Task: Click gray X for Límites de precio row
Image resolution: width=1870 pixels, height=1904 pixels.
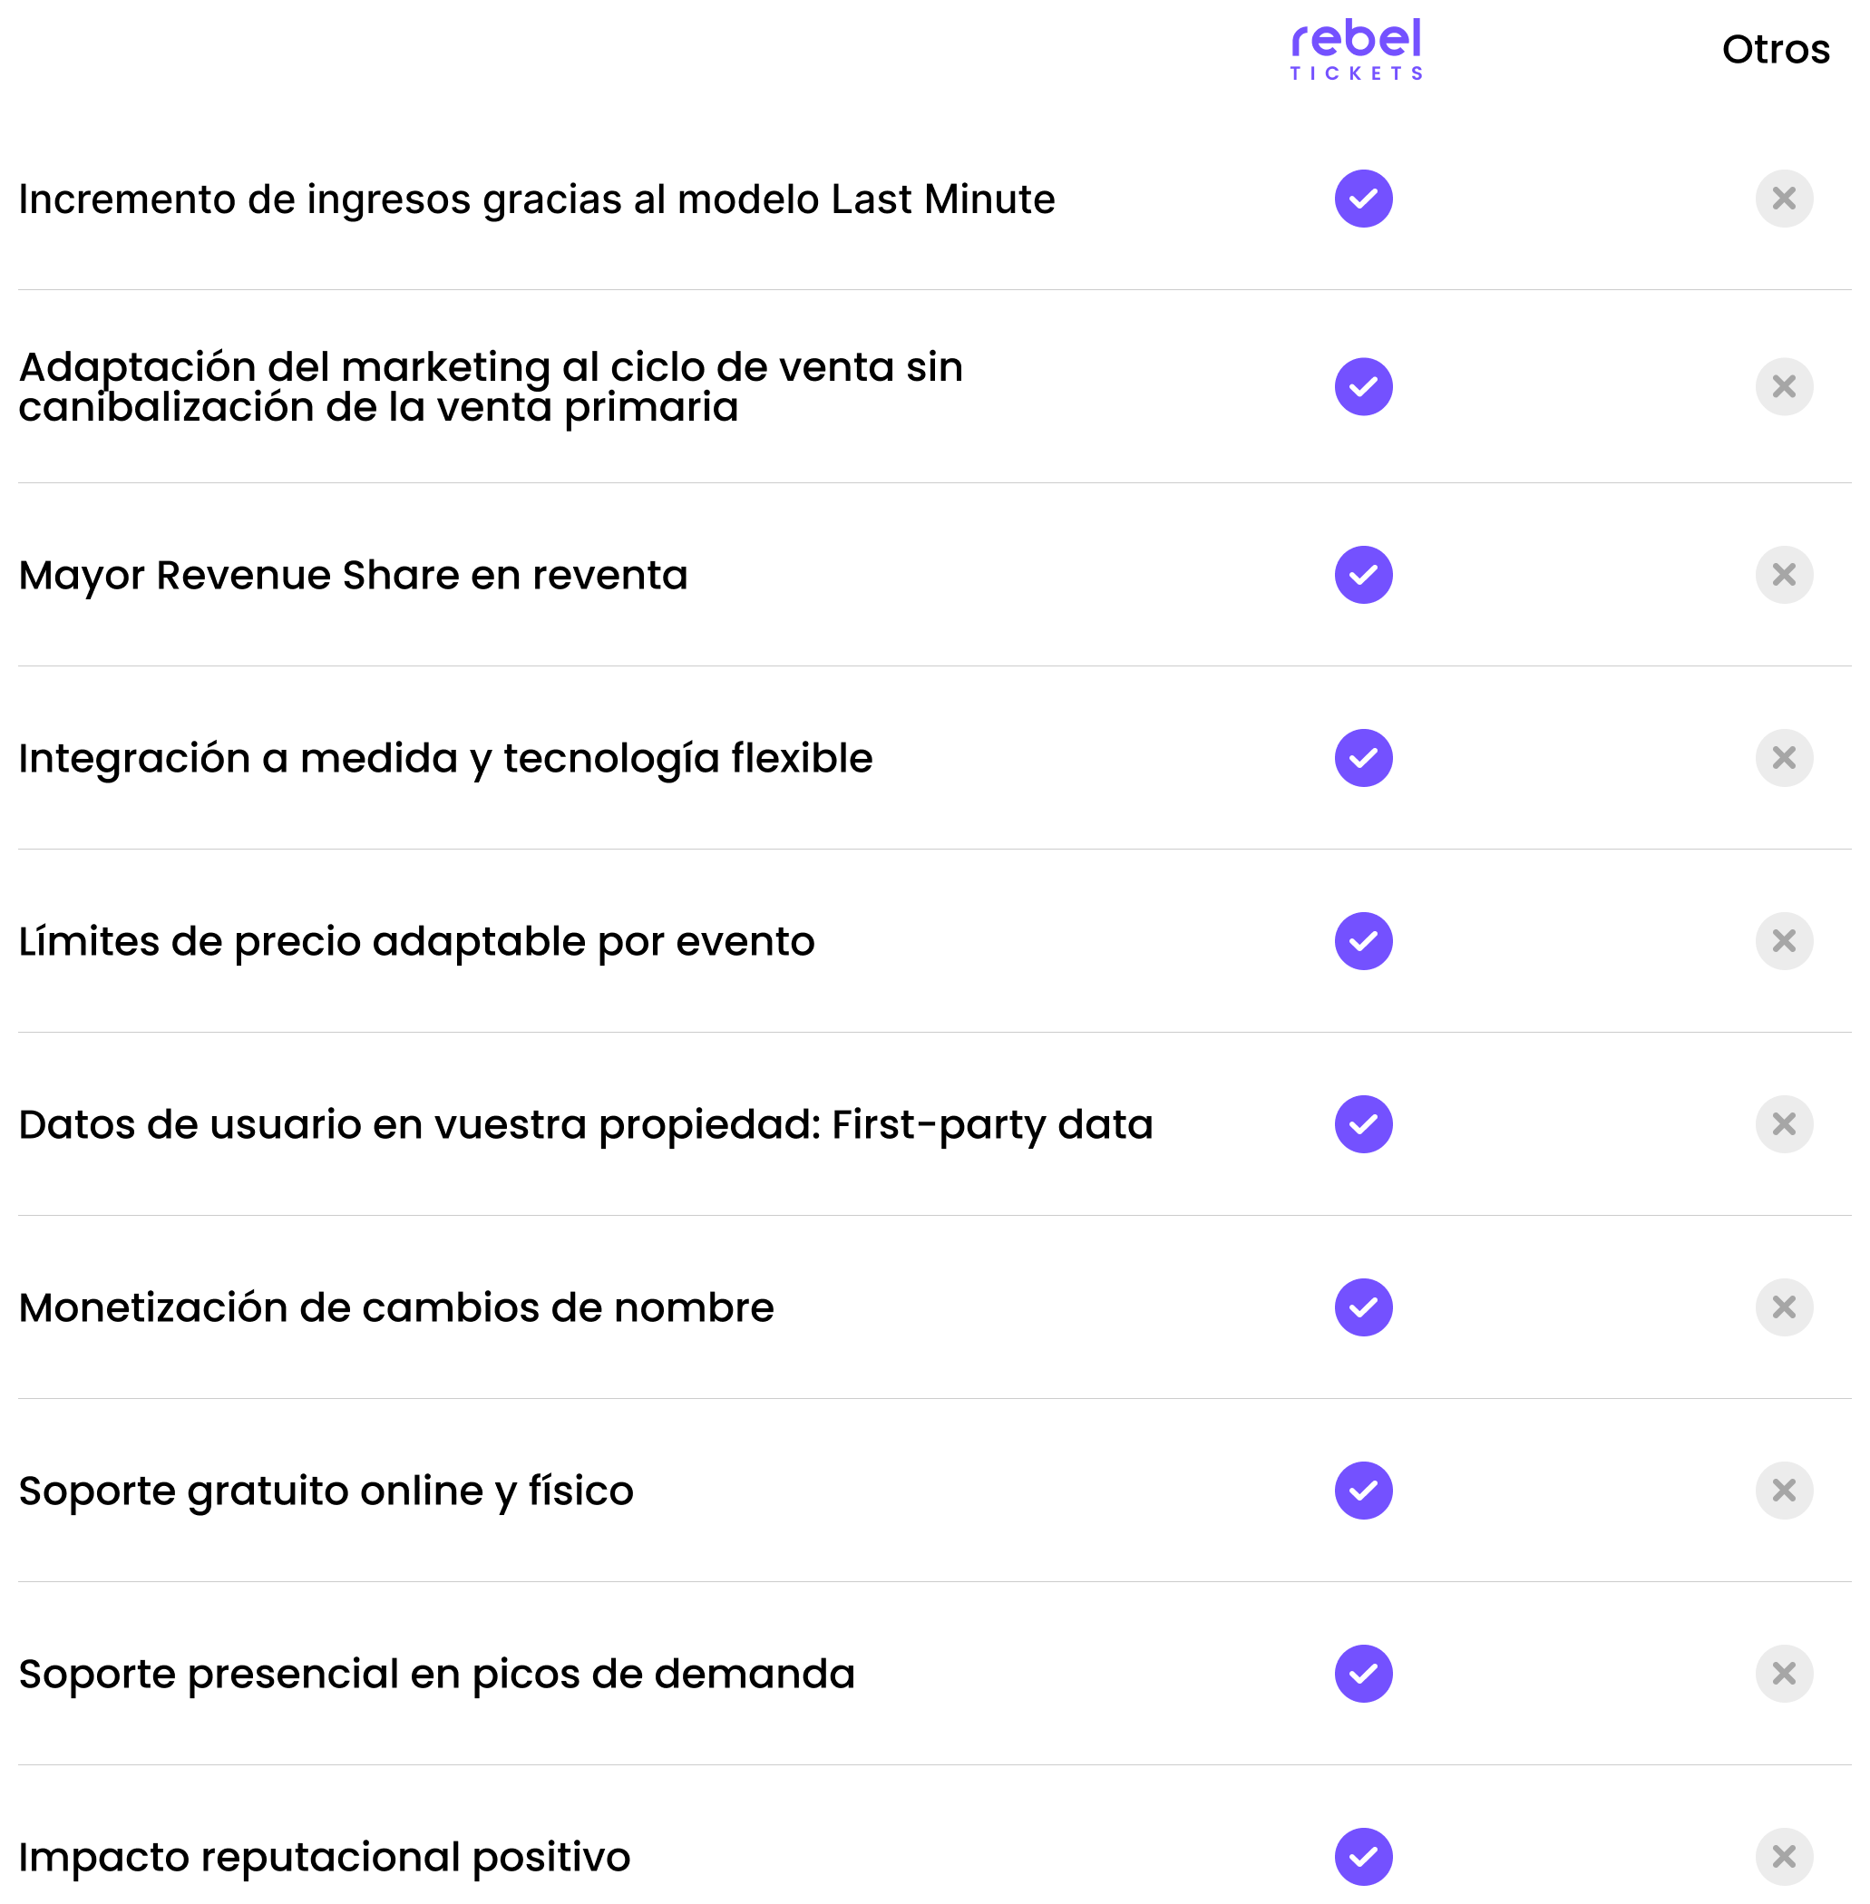Action: pyautogui.click(x=1783, y=941)
